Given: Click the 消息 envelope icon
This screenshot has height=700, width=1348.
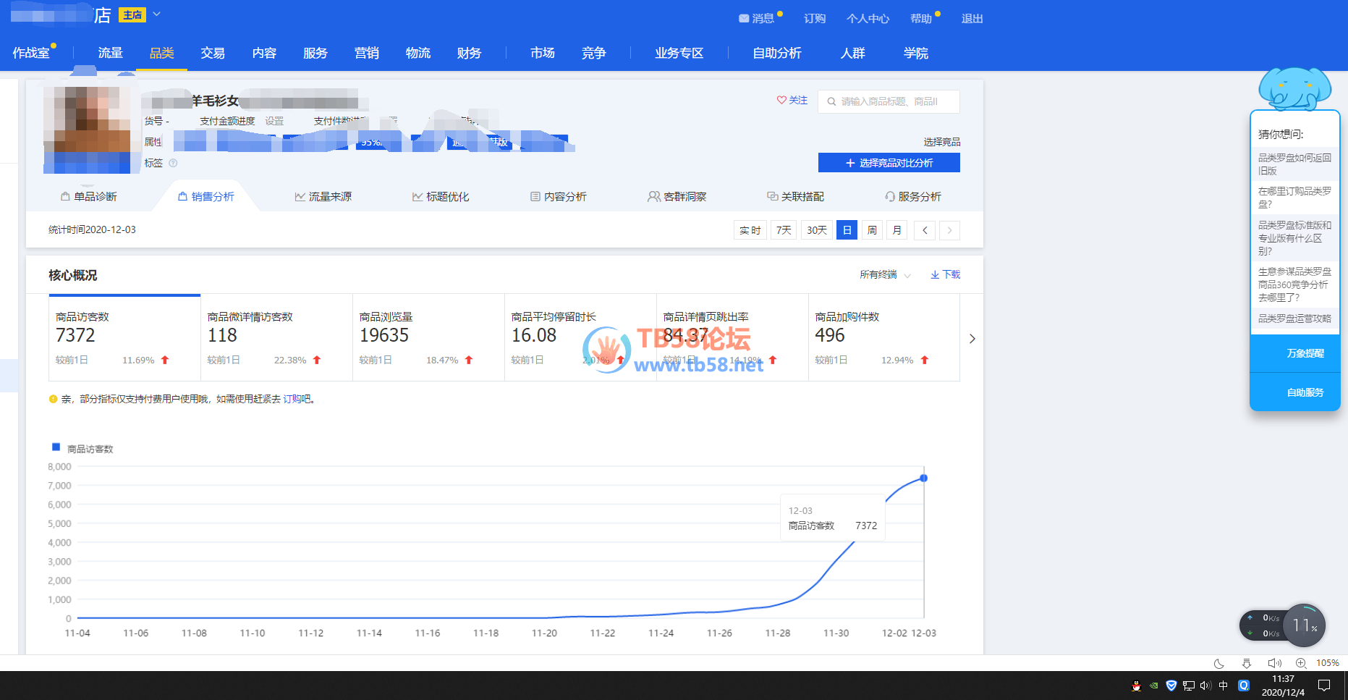Looking at the screenshot, I should pyautogui.click(x=744, y=19).
